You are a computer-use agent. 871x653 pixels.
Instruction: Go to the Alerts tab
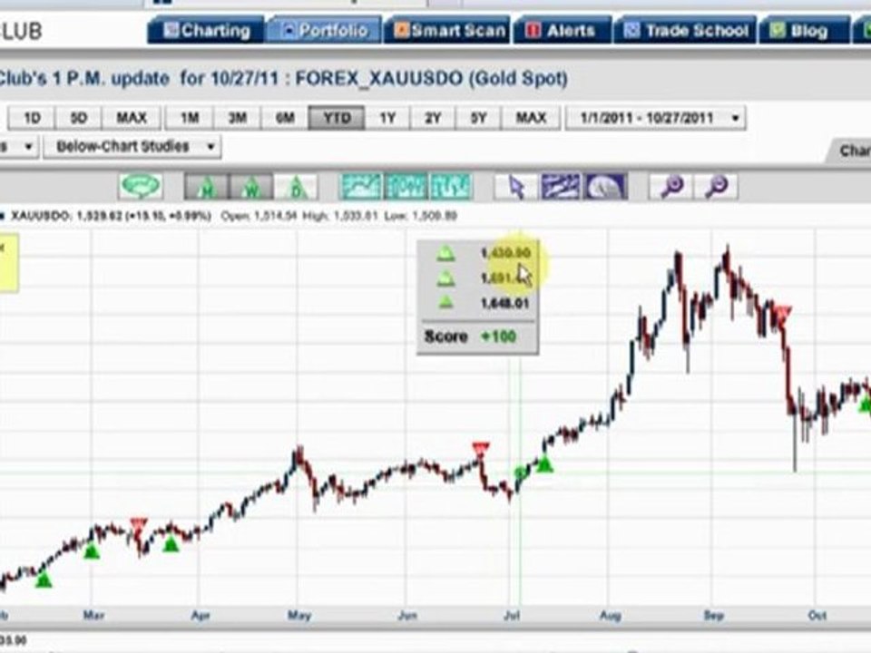(563, 31)
